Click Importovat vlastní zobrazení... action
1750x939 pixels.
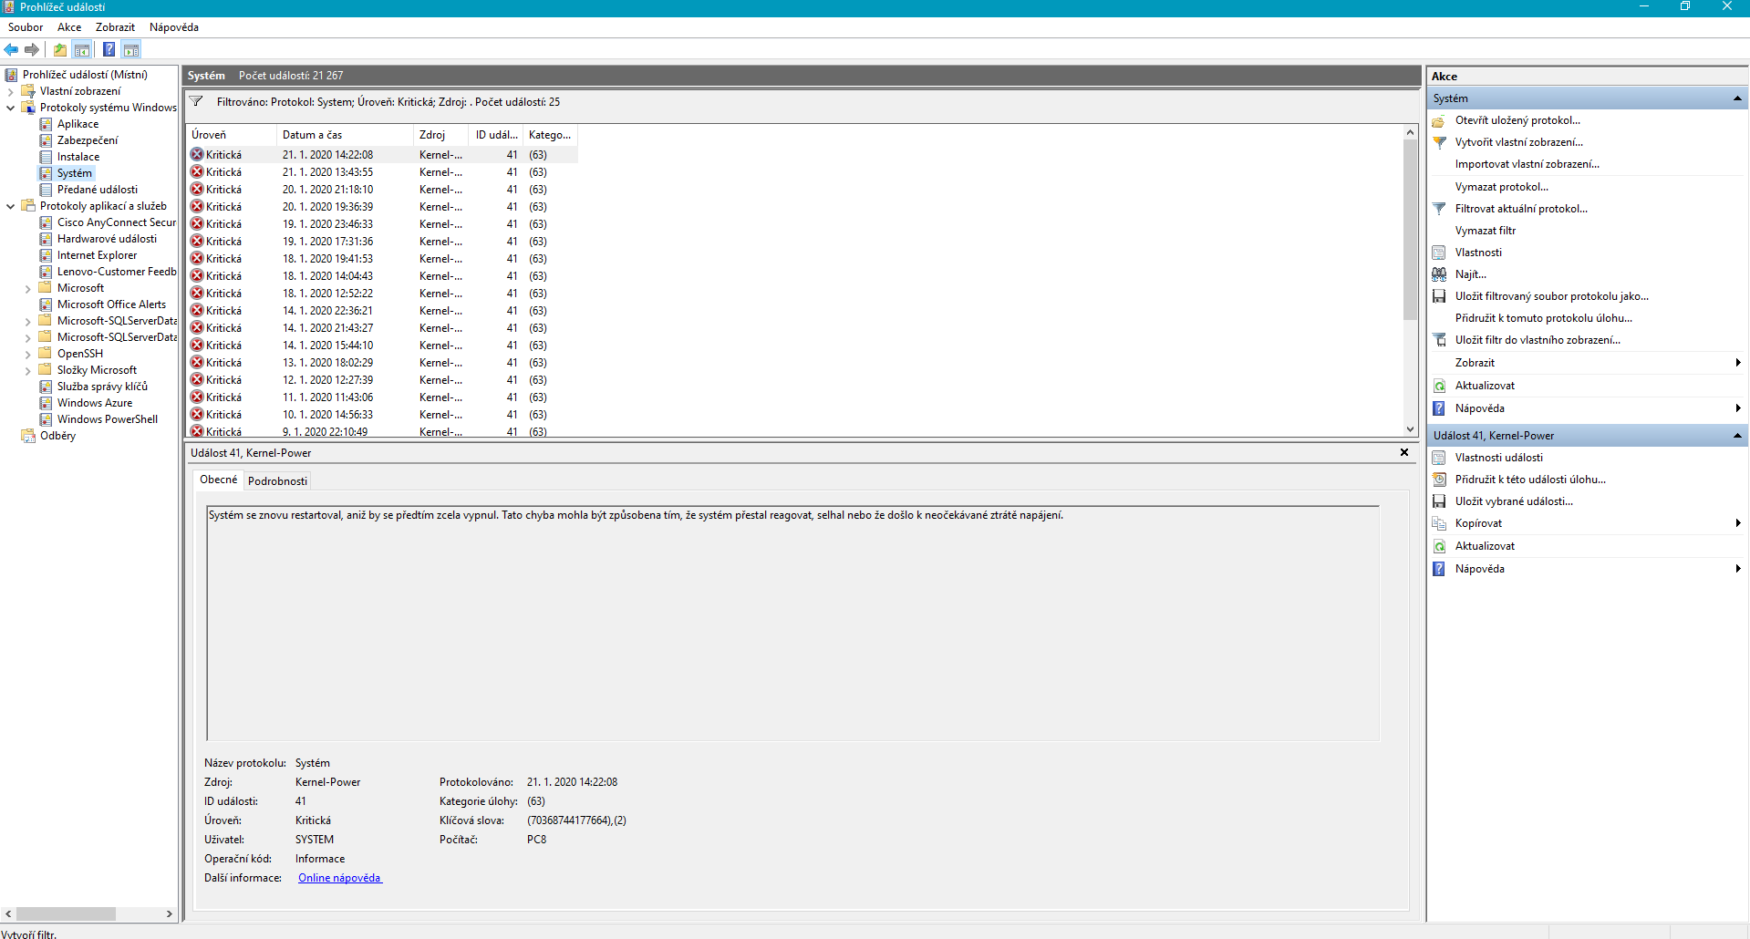(x=1527, y=164)
